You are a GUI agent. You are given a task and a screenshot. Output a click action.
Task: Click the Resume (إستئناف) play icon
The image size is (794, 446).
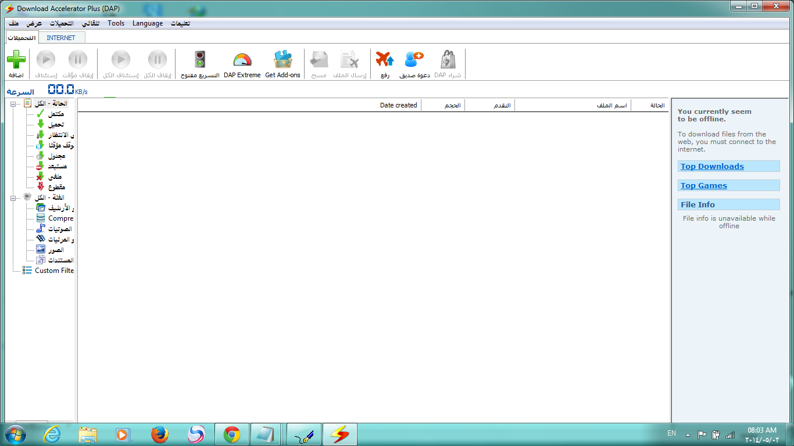46,59
